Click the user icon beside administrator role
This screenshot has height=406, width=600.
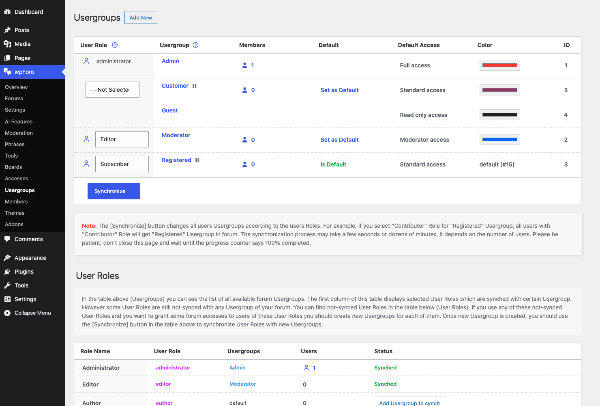[86, 61]
